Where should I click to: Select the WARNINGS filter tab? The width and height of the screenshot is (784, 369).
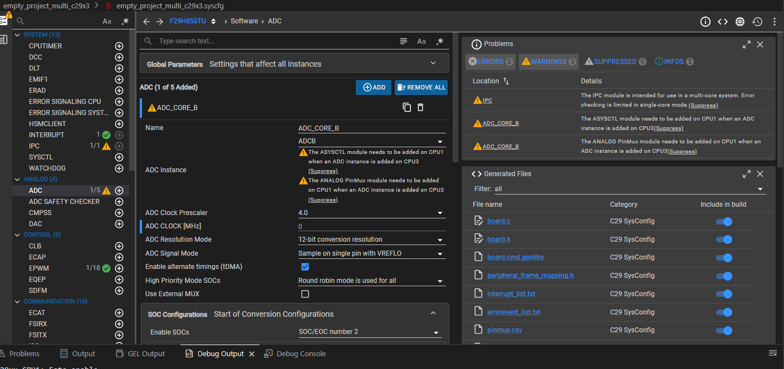(x=548, y=62)
